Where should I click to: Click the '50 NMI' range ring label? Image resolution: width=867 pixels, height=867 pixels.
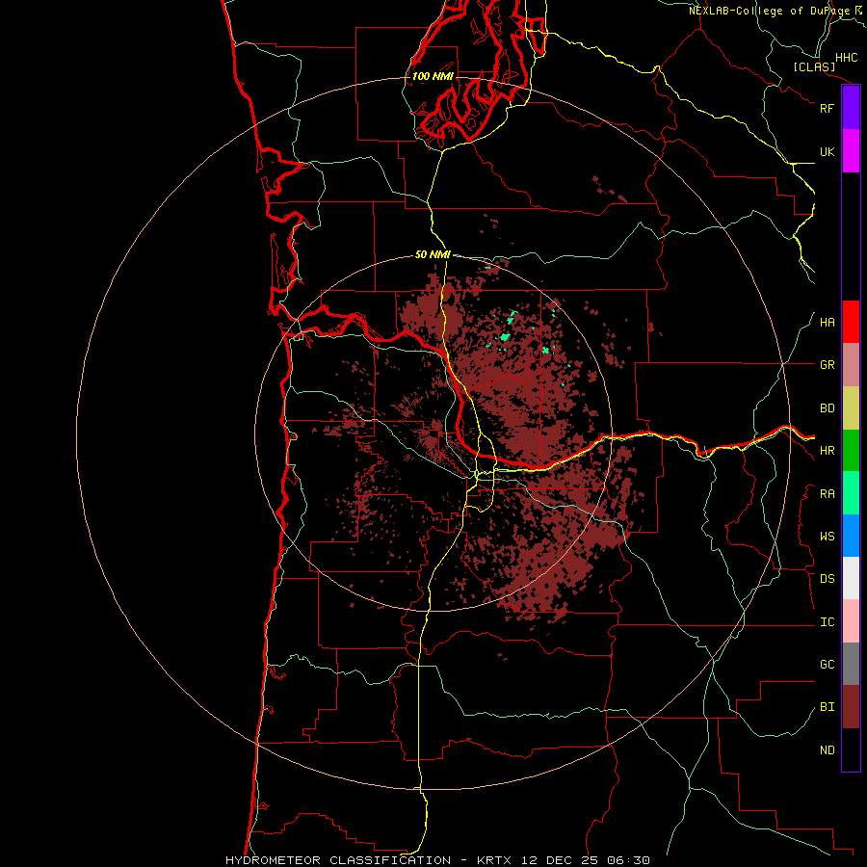point(433,254)
